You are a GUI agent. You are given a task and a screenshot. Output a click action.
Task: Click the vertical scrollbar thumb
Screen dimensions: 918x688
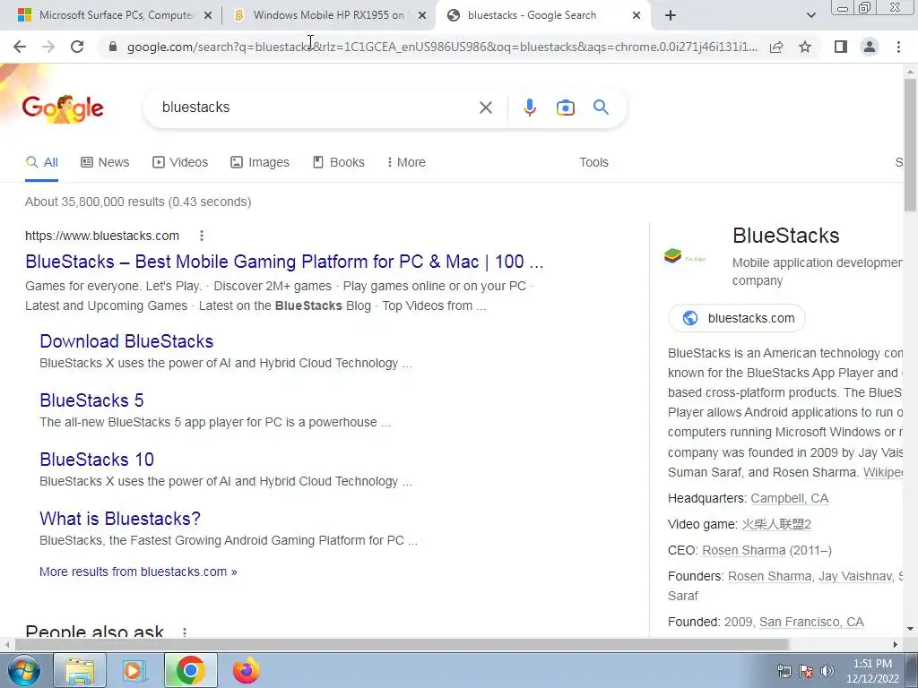[910, 143]
